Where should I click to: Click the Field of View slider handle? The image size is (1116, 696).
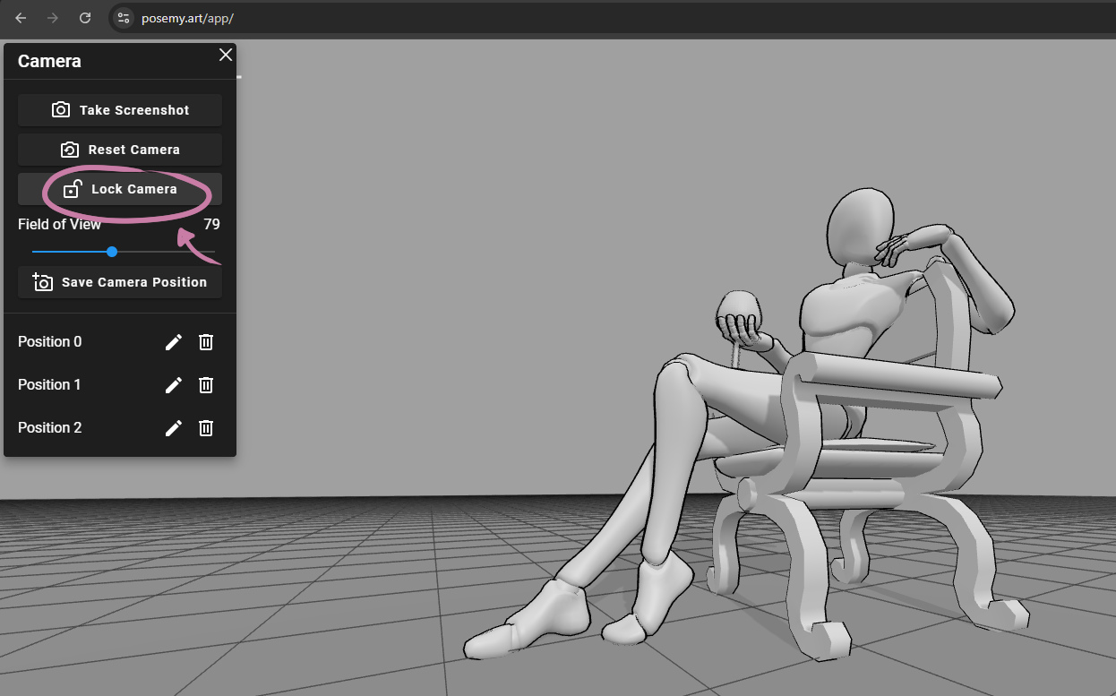[x=112, y=252]
